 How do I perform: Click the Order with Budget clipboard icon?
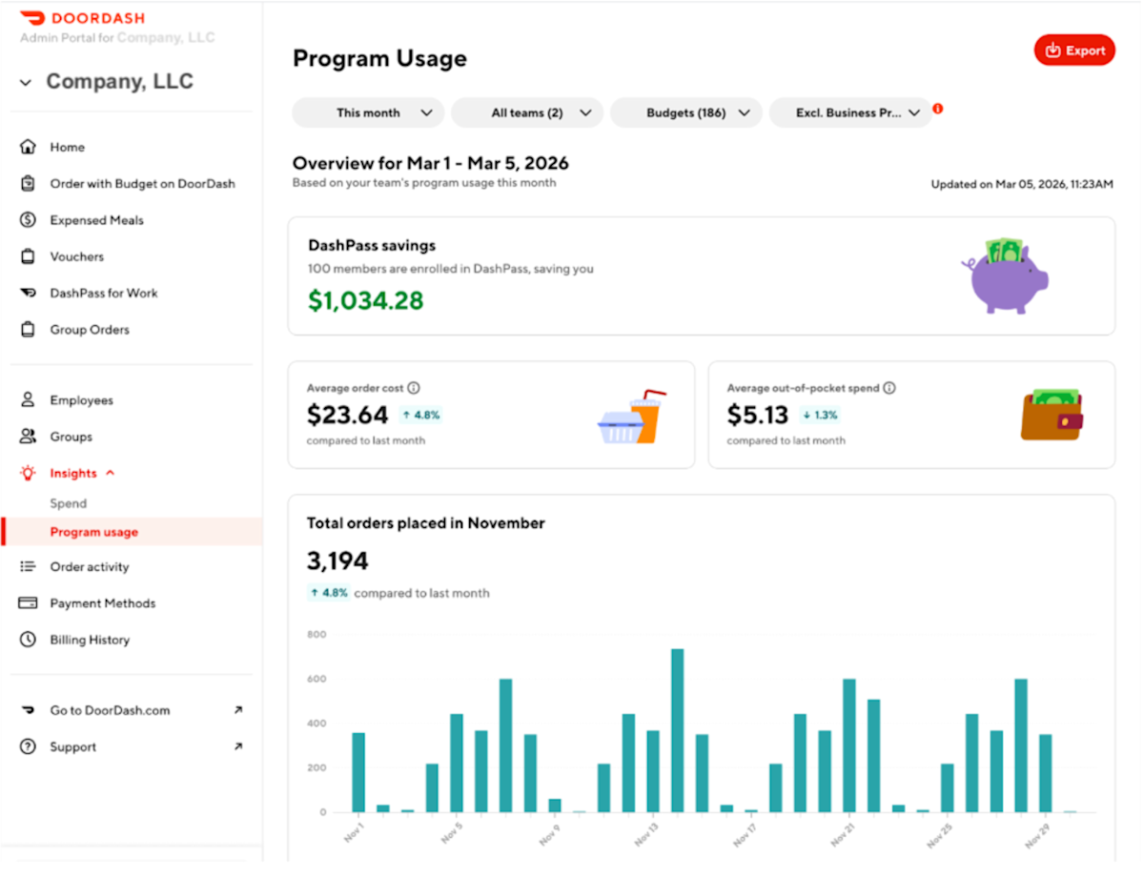28,183
